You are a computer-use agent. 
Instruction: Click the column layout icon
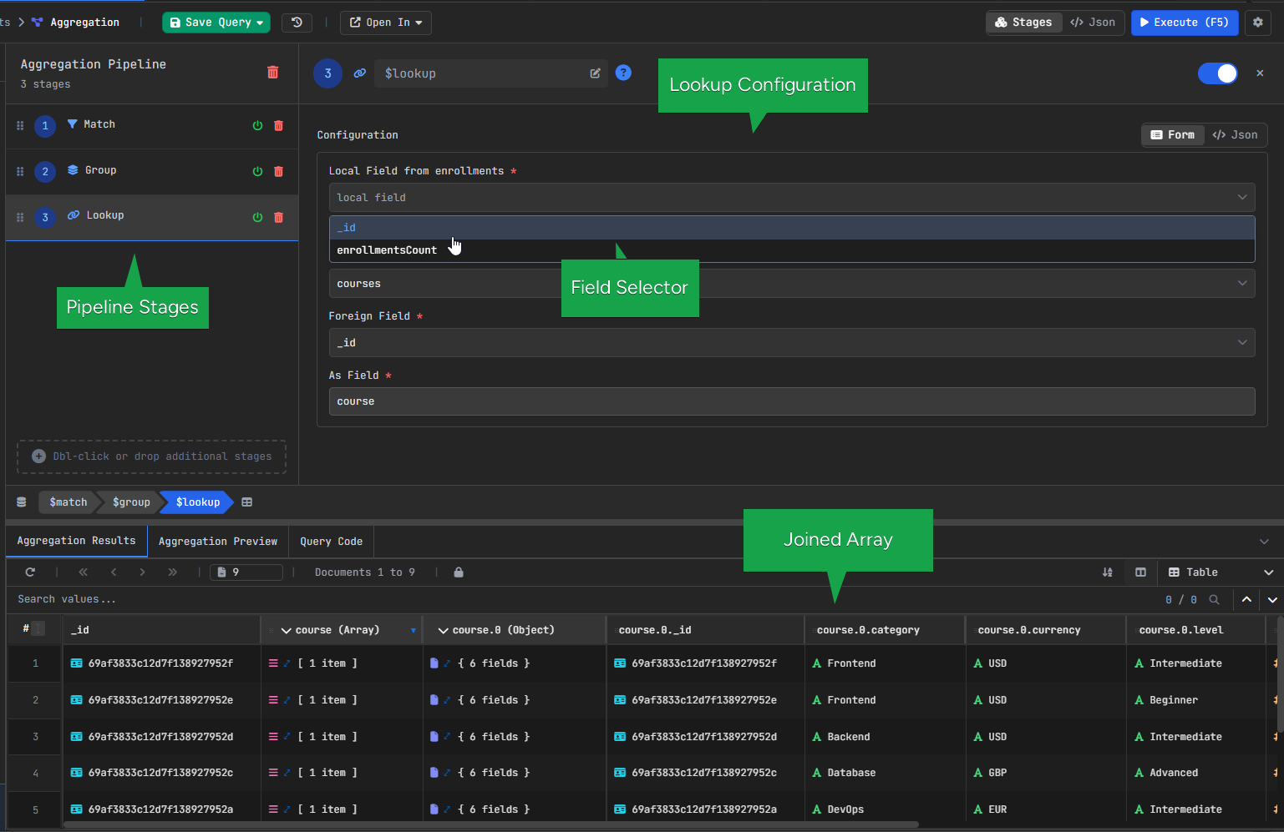coord(1140,572)
